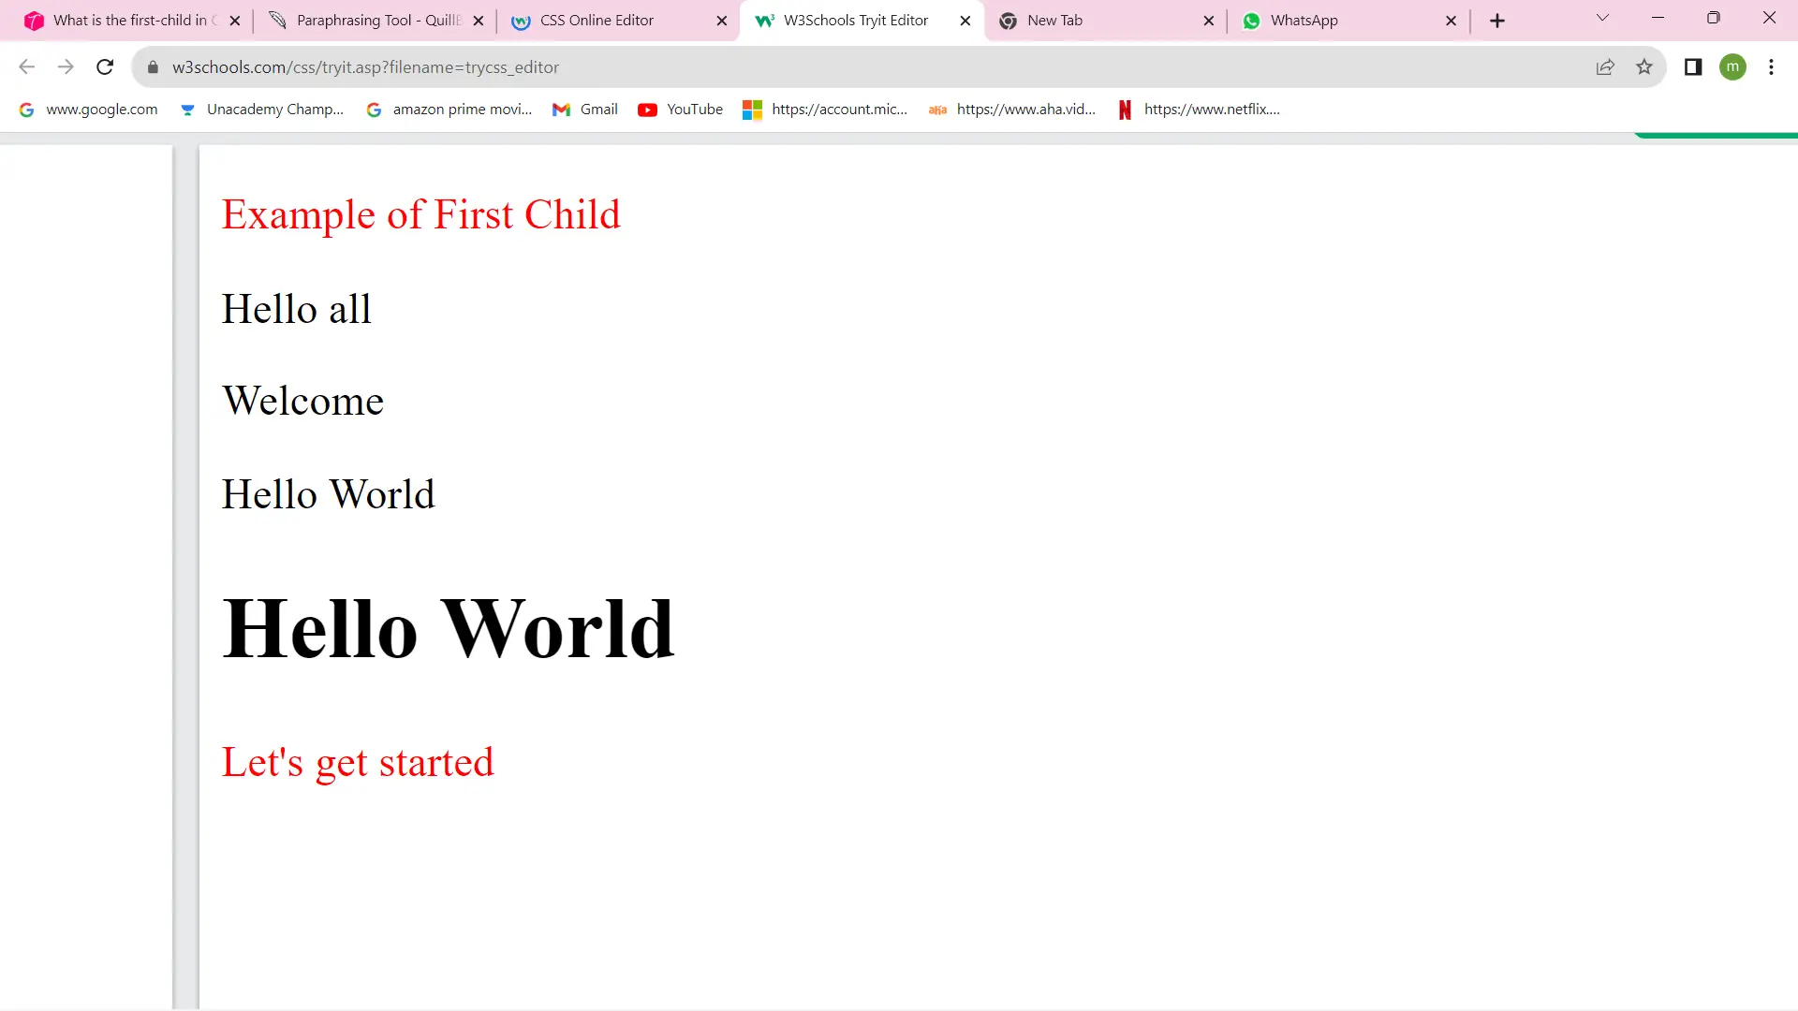This screenshot has height=1011, width=1798.
Task: Click the New Tab plus icon
Action: [x=1496, y=20]
